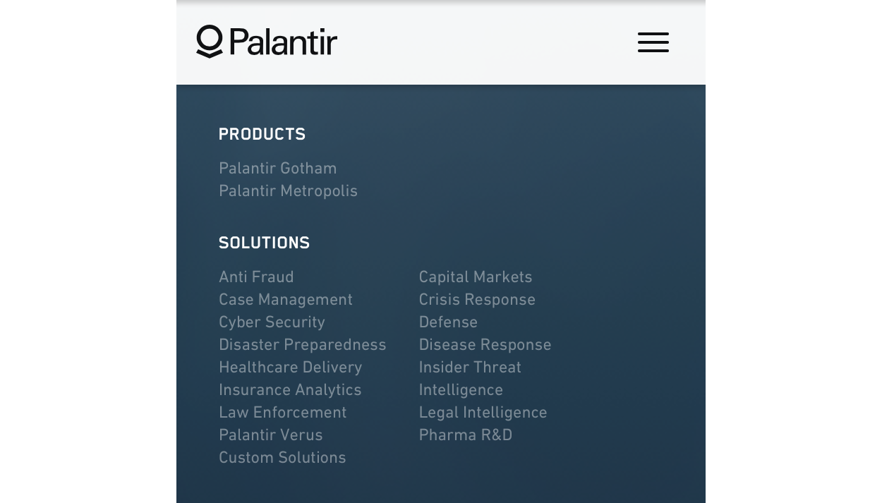Click the Crisis Response link

pos(477,300)
